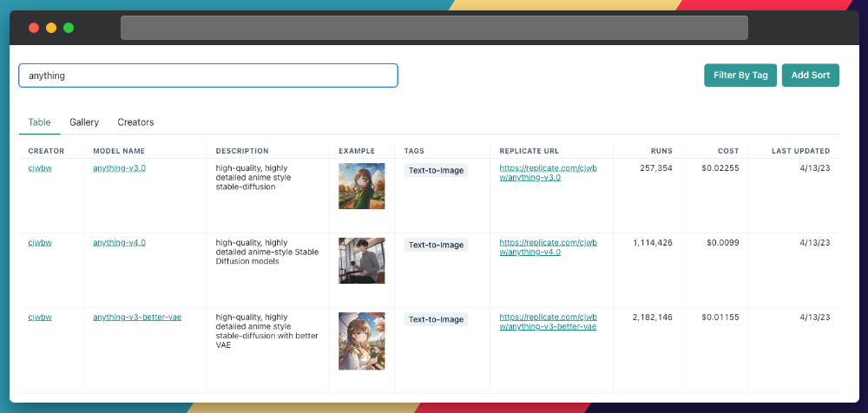The height and width of the screenshot is (413, 868).
Task: Open creator cjwbw in anything-v3-better-vae row
Action: [x=40, y=318]
